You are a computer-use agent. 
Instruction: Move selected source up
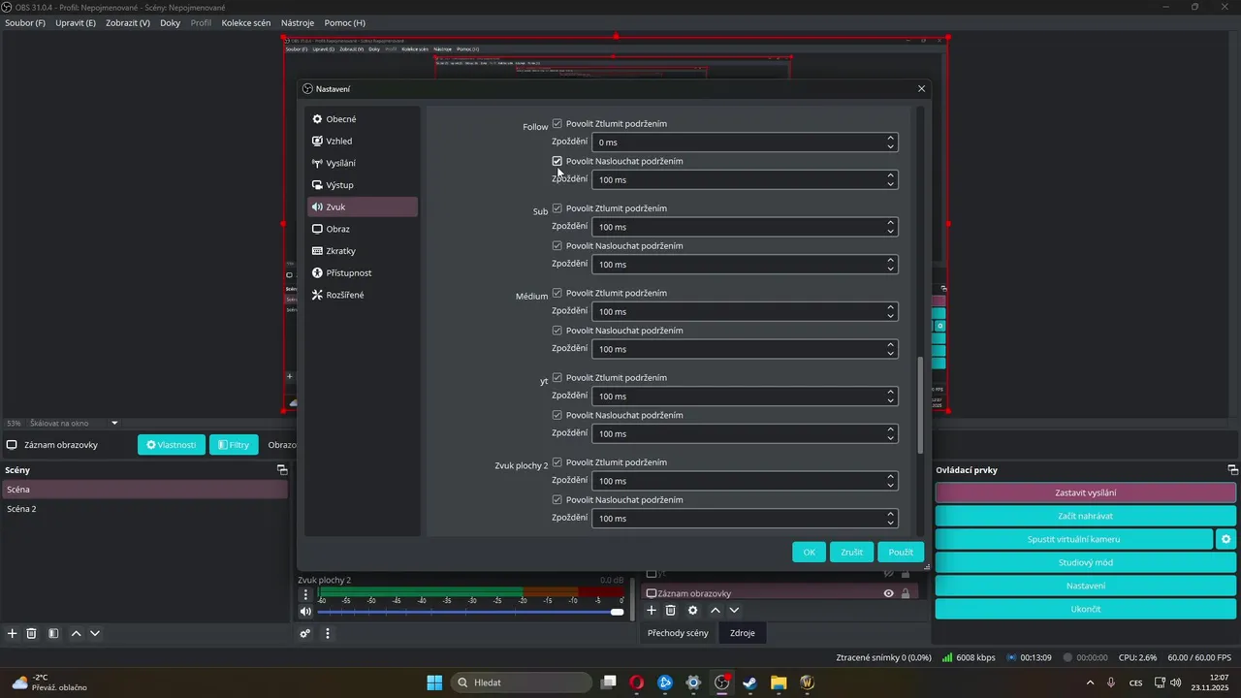click(x=716, y=610)
